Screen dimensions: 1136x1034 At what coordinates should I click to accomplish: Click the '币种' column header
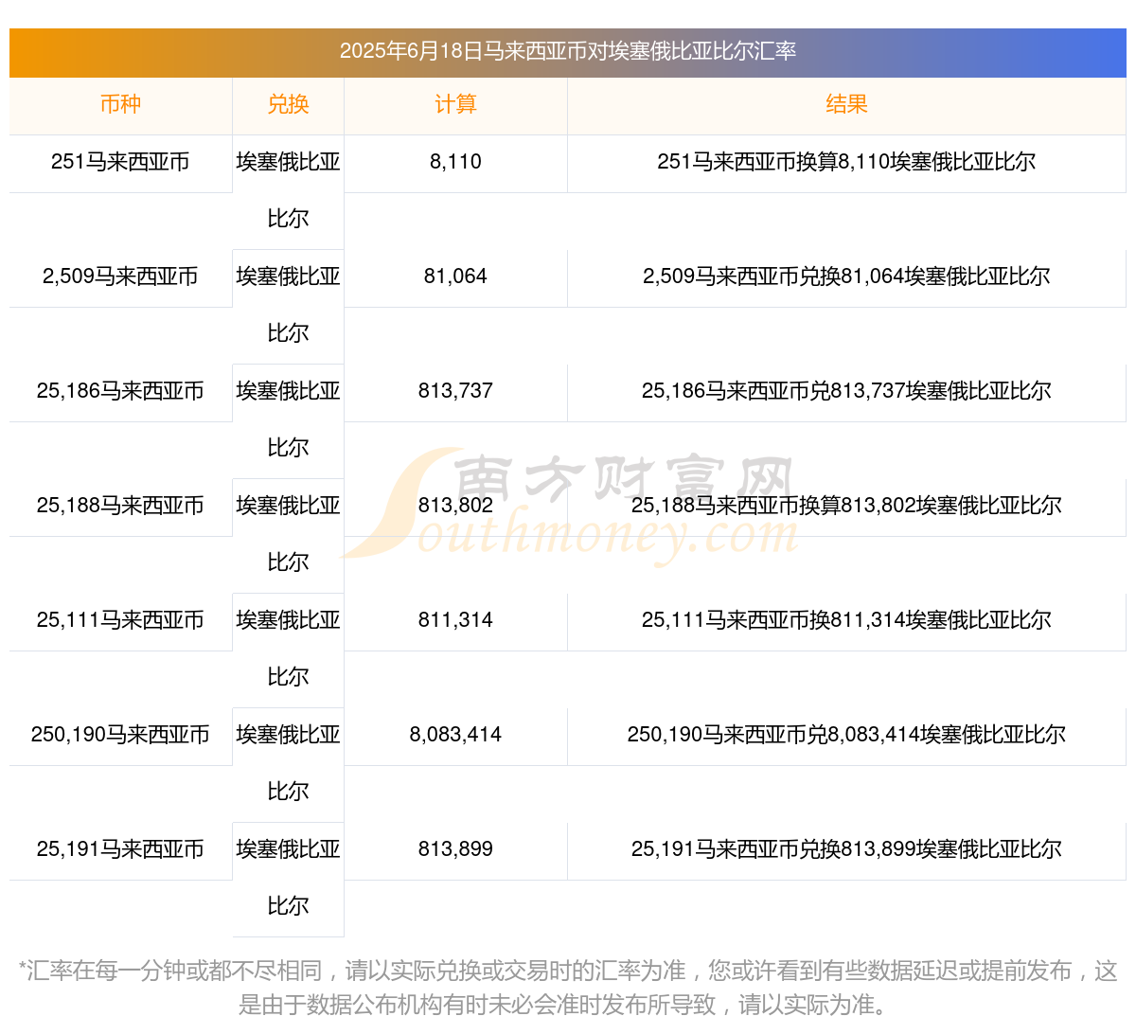(120, 104)
